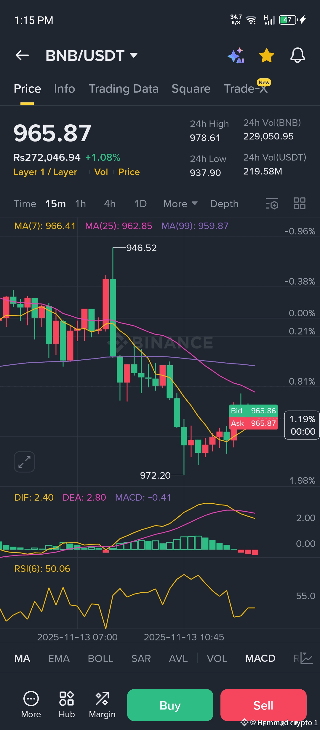Toggle the SAR indicator

click(x=141, y=658)
